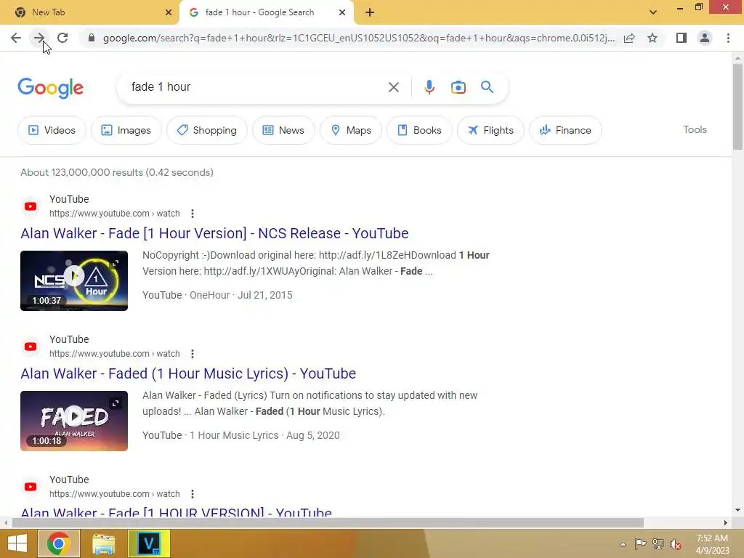744x558 pixels.
Task: Click YouTube favicon of first result
Action: 31,206
